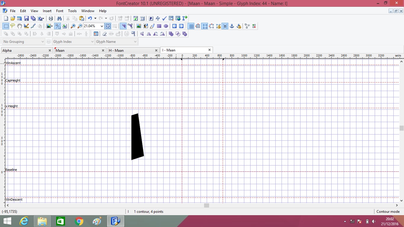Insert a rectangle contour shape
This screenshot has height=227, width=404.
point(159,26)
